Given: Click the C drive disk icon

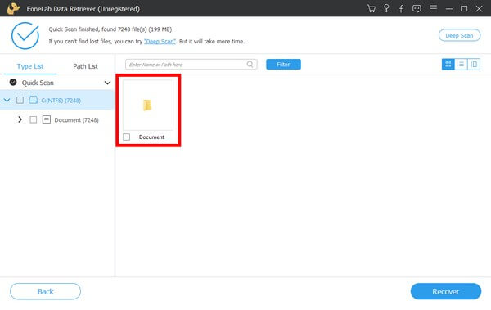Looking at the screenshot, I should pos(34,100).
